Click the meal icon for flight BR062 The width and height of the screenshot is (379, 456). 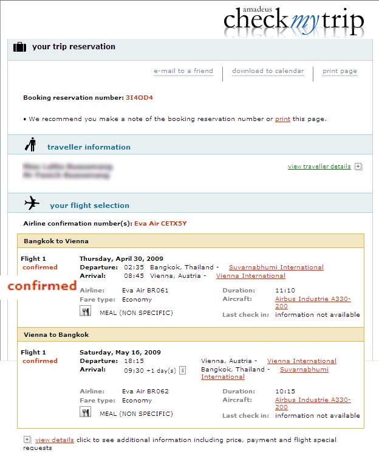86,412
